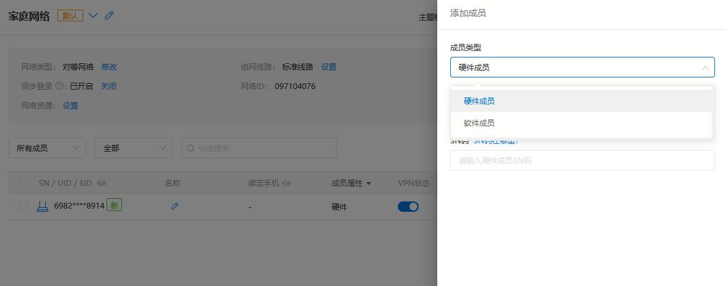Open the 所有成员 filter dropdown

pyautogui.click(x=47, y=148)
